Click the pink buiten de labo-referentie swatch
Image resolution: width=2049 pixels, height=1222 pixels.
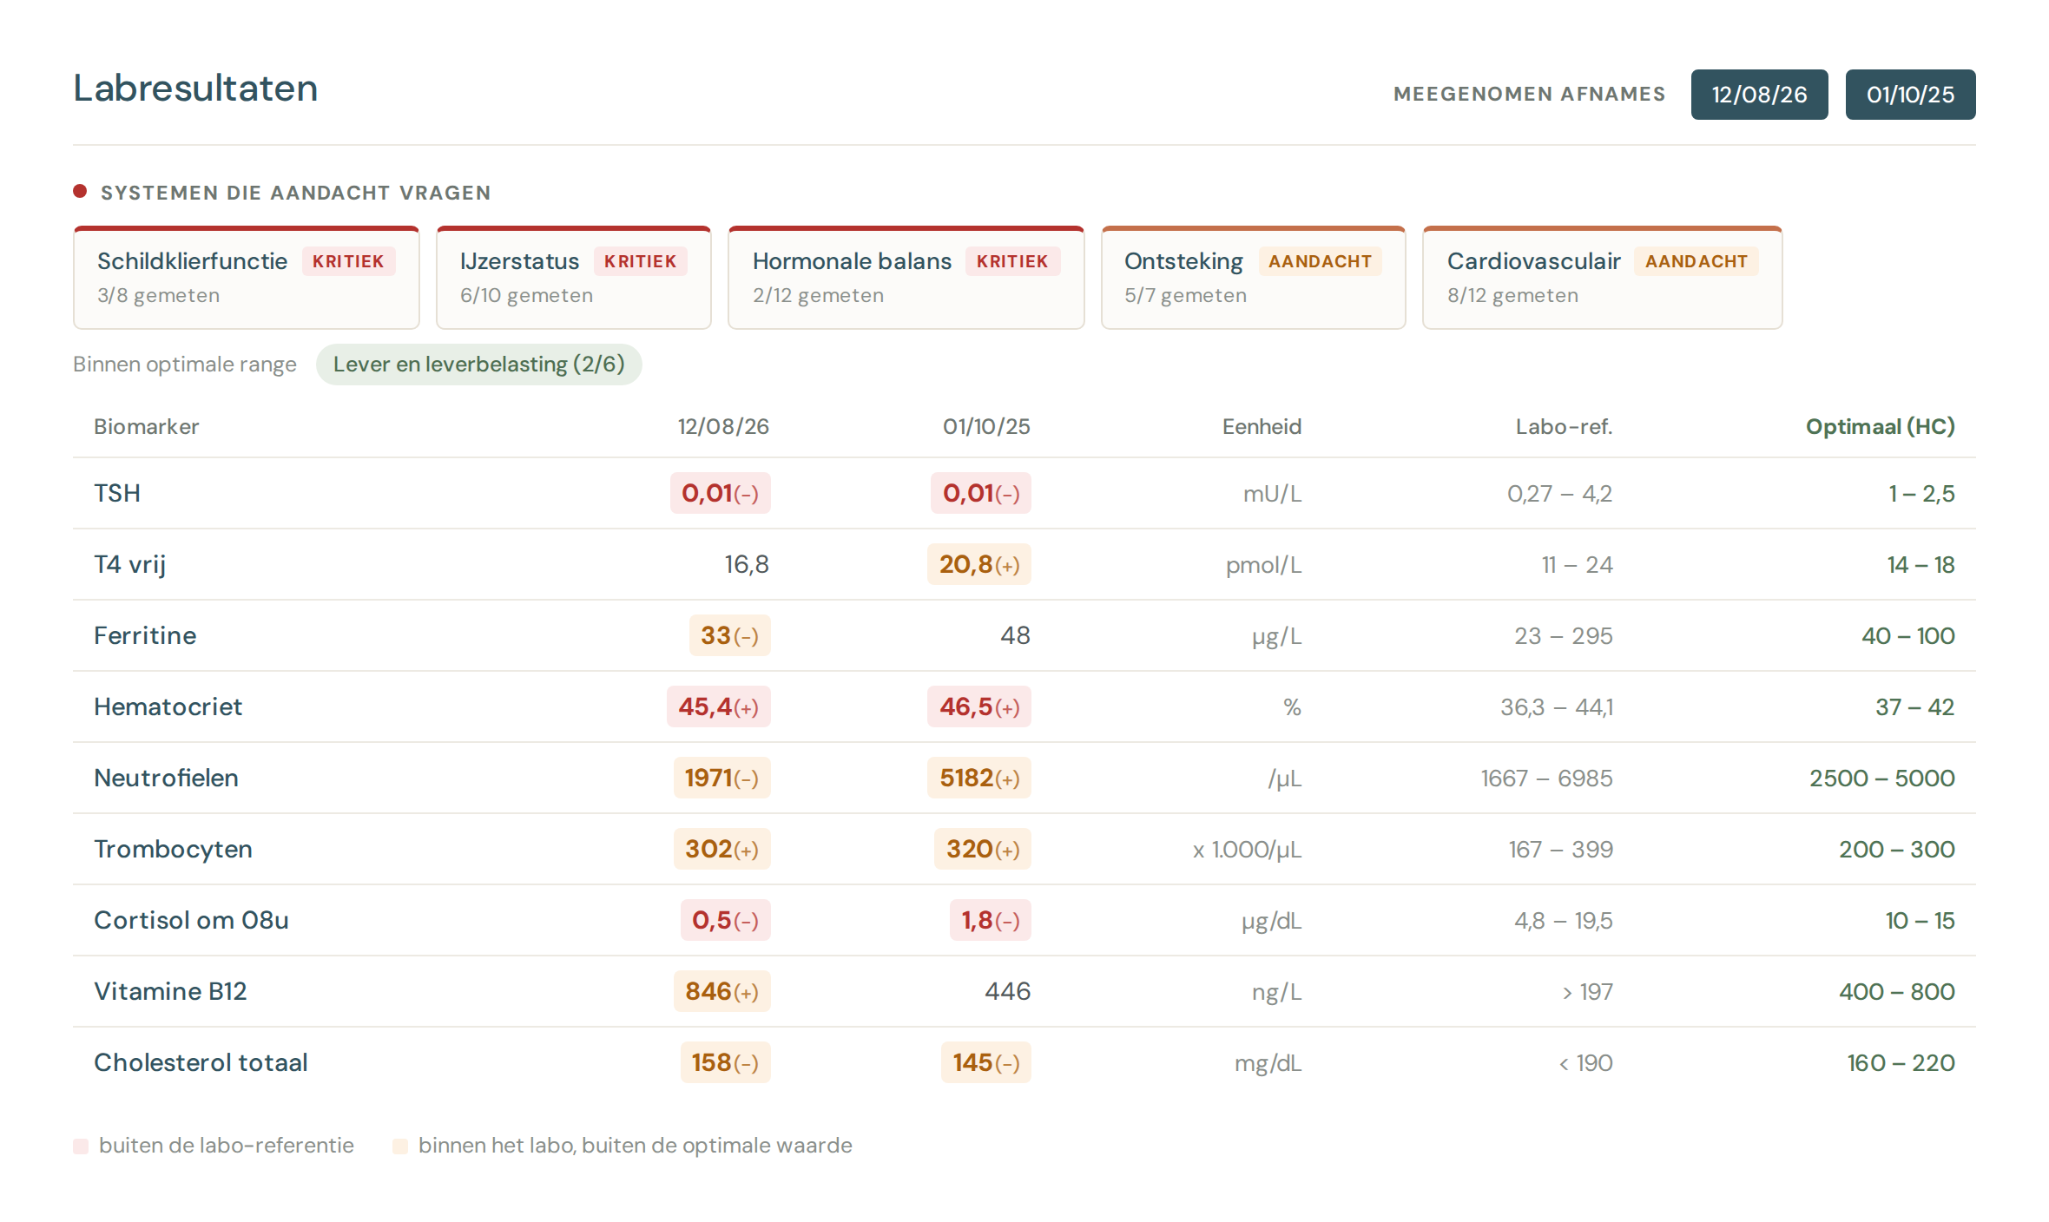(x=81, y=1146)
